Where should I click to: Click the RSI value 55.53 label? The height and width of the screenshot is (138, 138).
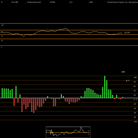(127, 33)
